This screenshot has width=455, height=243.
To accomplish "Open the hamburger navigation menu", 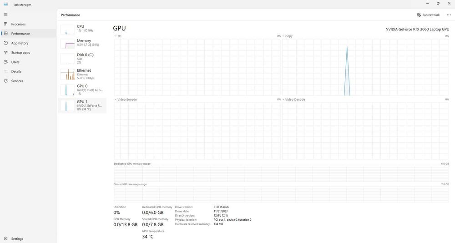I will click(5, 15).
